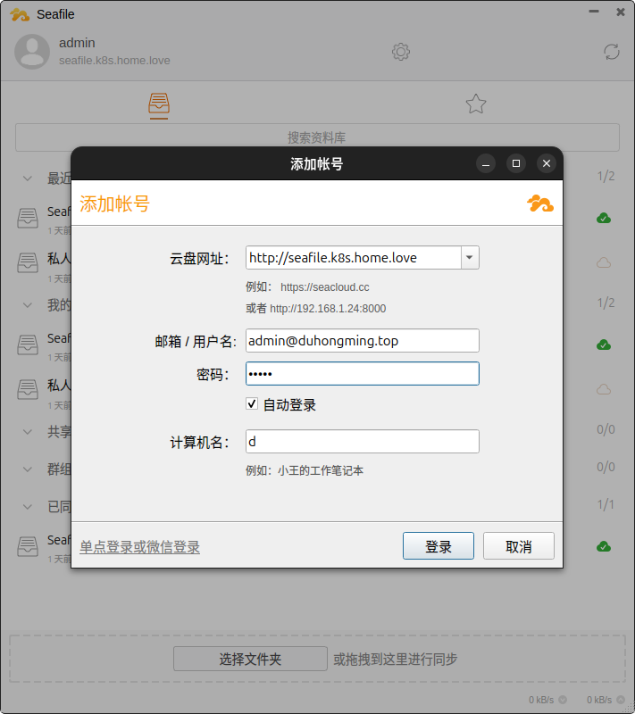
Task: Switch to the starred files tab
Action: (x=476, y=104)
